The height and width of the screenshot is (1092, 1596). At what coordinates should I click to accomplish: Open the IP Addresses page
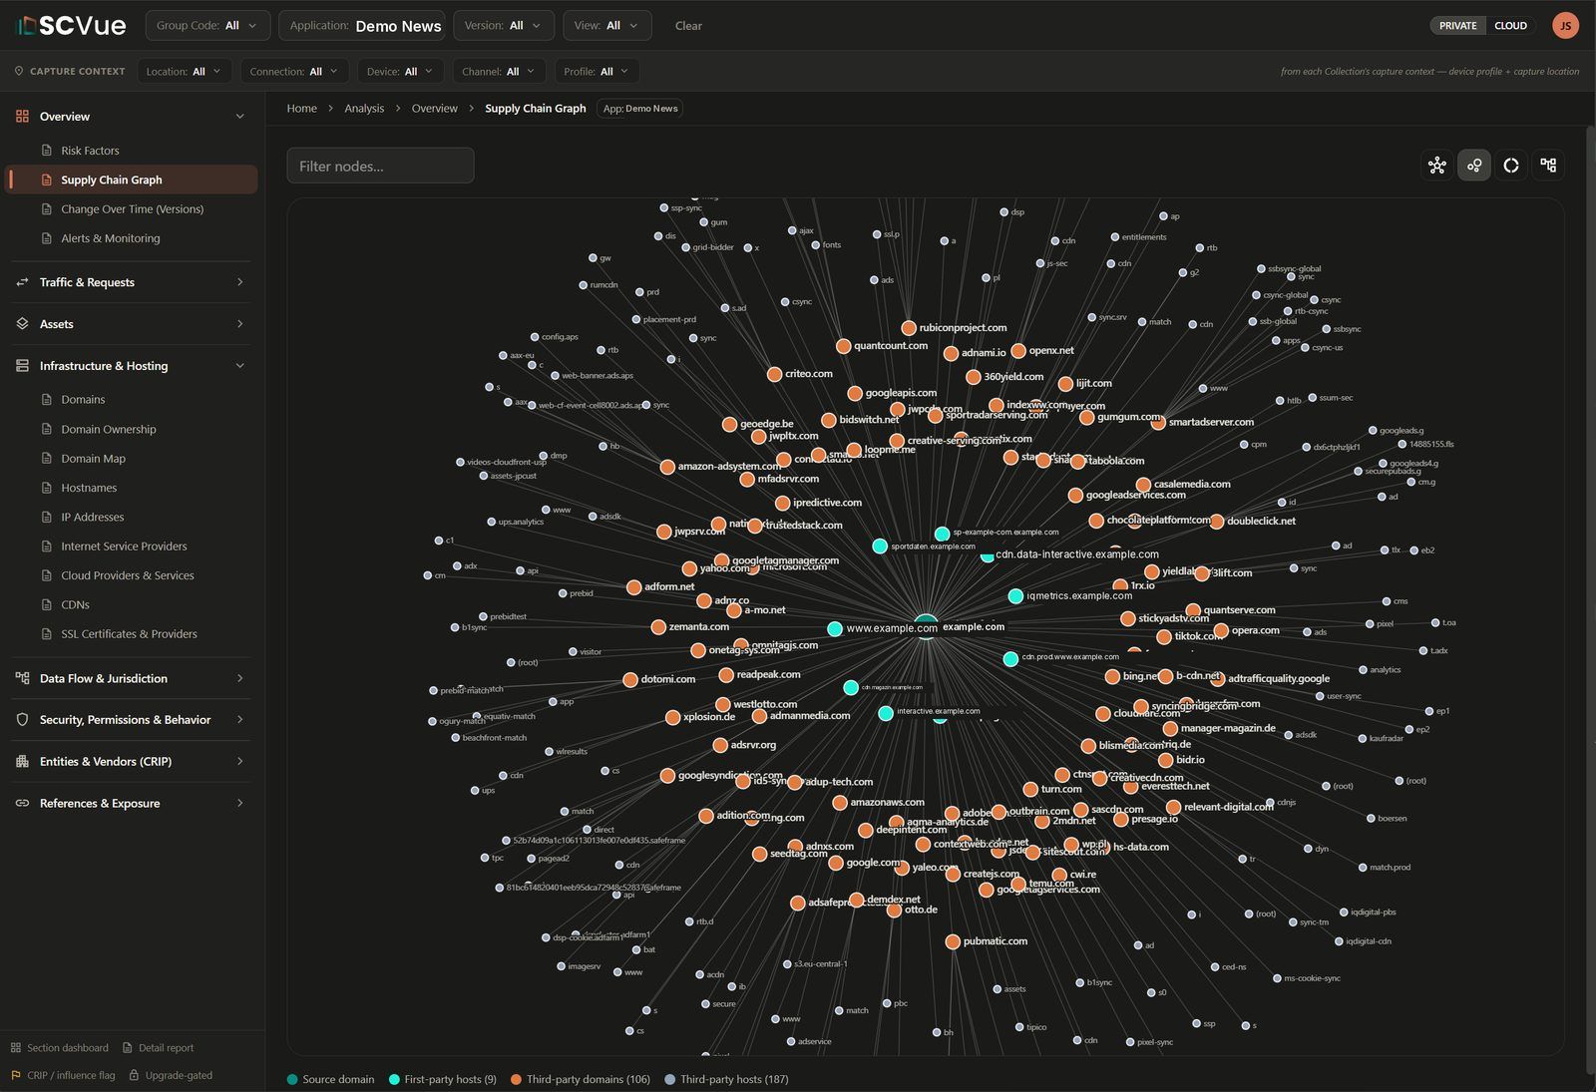tap(92, 518)
